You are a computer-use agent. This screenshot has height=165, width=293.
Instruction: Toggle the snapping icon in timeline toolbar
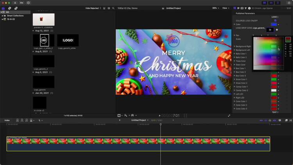click(x=274, y=120)
